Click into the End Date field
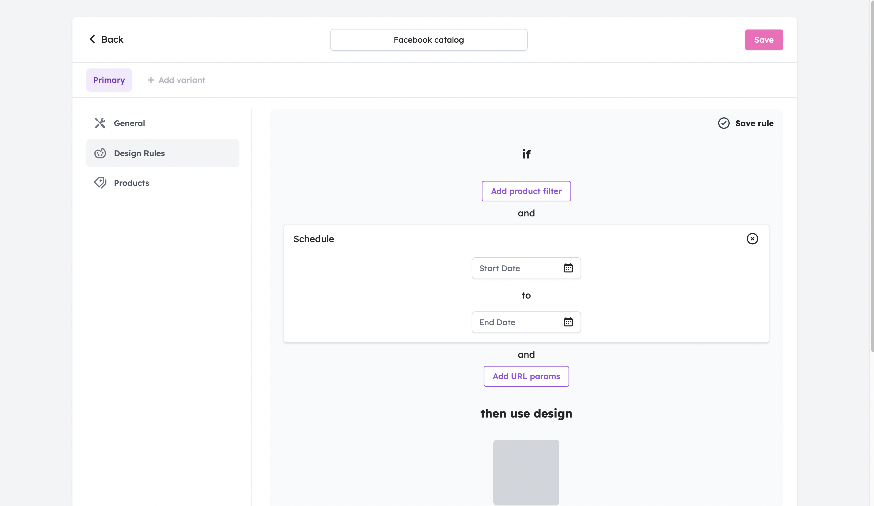Viewport: 874px width, 506px height. [526, 322]
